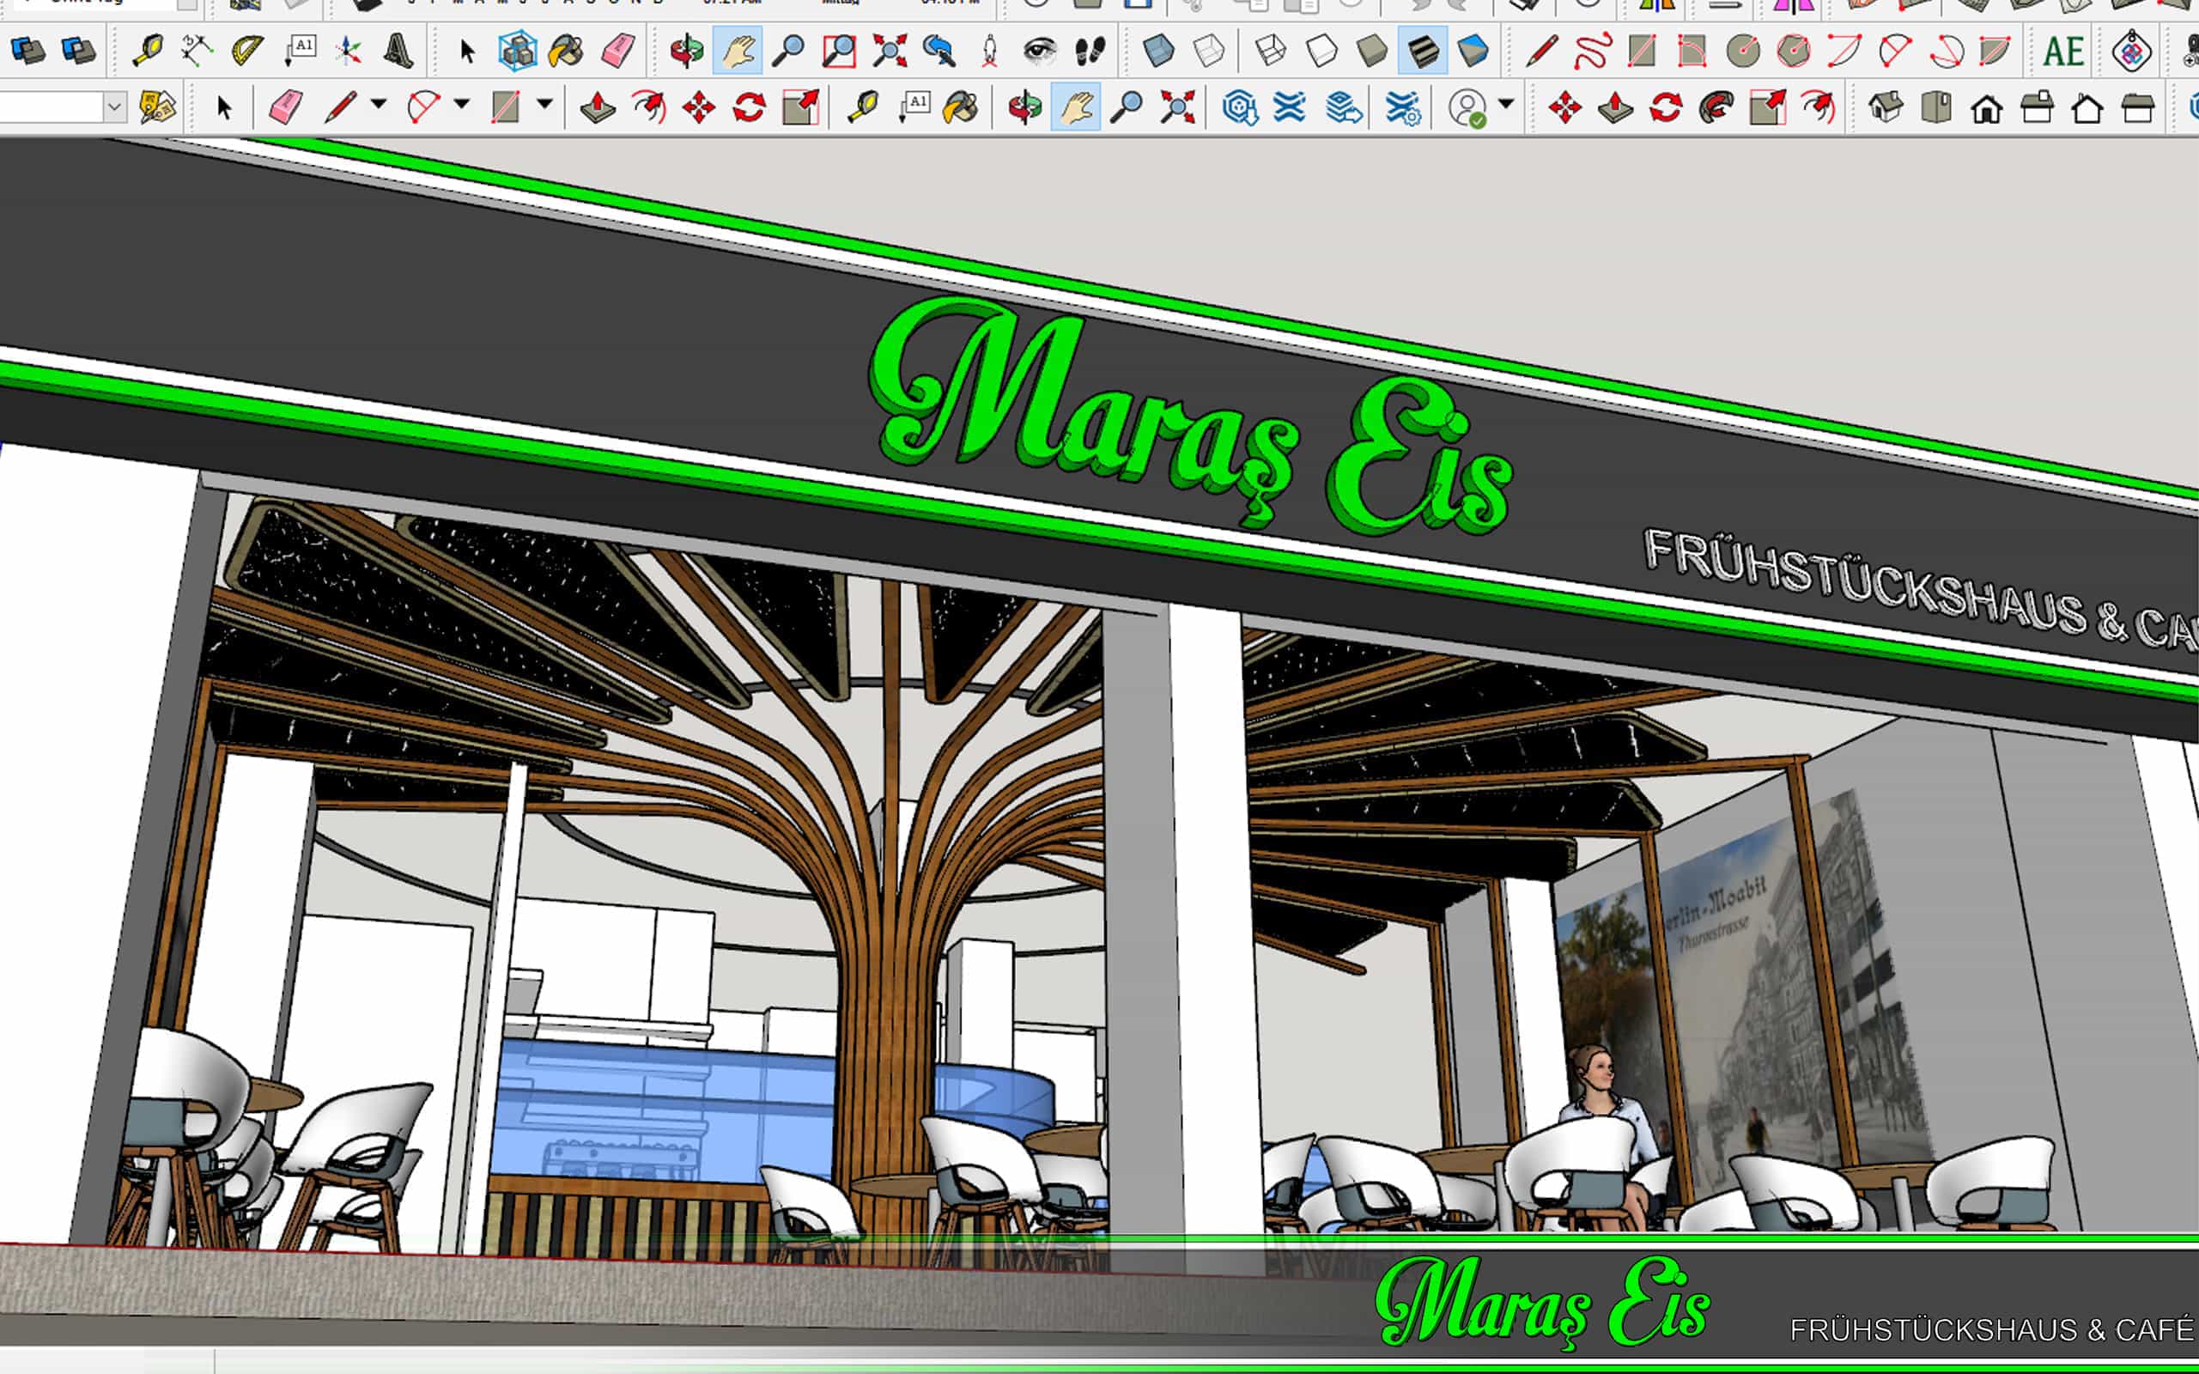The image size is (2199, 1374).
Task: Open the Tags icon next to combo box
Action: click(158, 108)
